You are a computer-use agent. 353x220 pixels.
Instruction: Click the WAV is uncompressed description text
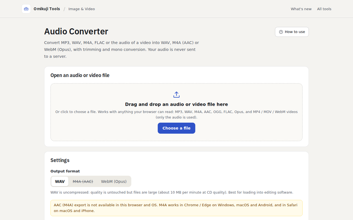(x=172, y=192)
